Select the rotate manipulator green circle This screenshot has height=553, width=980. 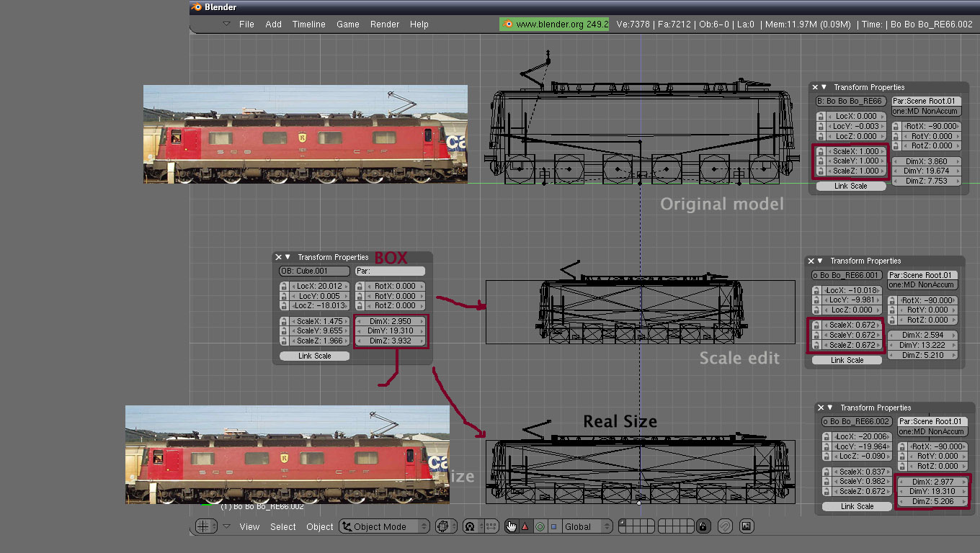click(x=540, y=526)
